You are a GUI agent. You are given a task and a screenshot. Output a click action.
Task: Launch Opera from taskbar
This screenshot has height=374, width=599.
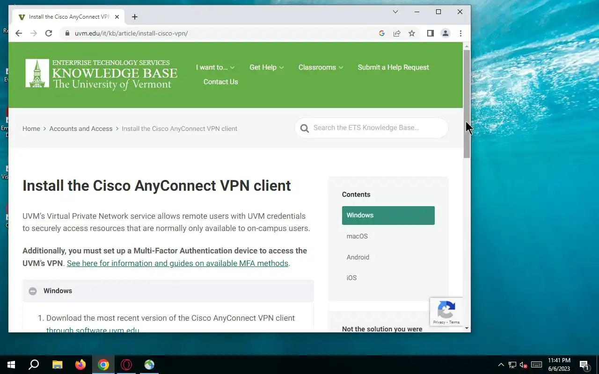[x=126, y=365]
